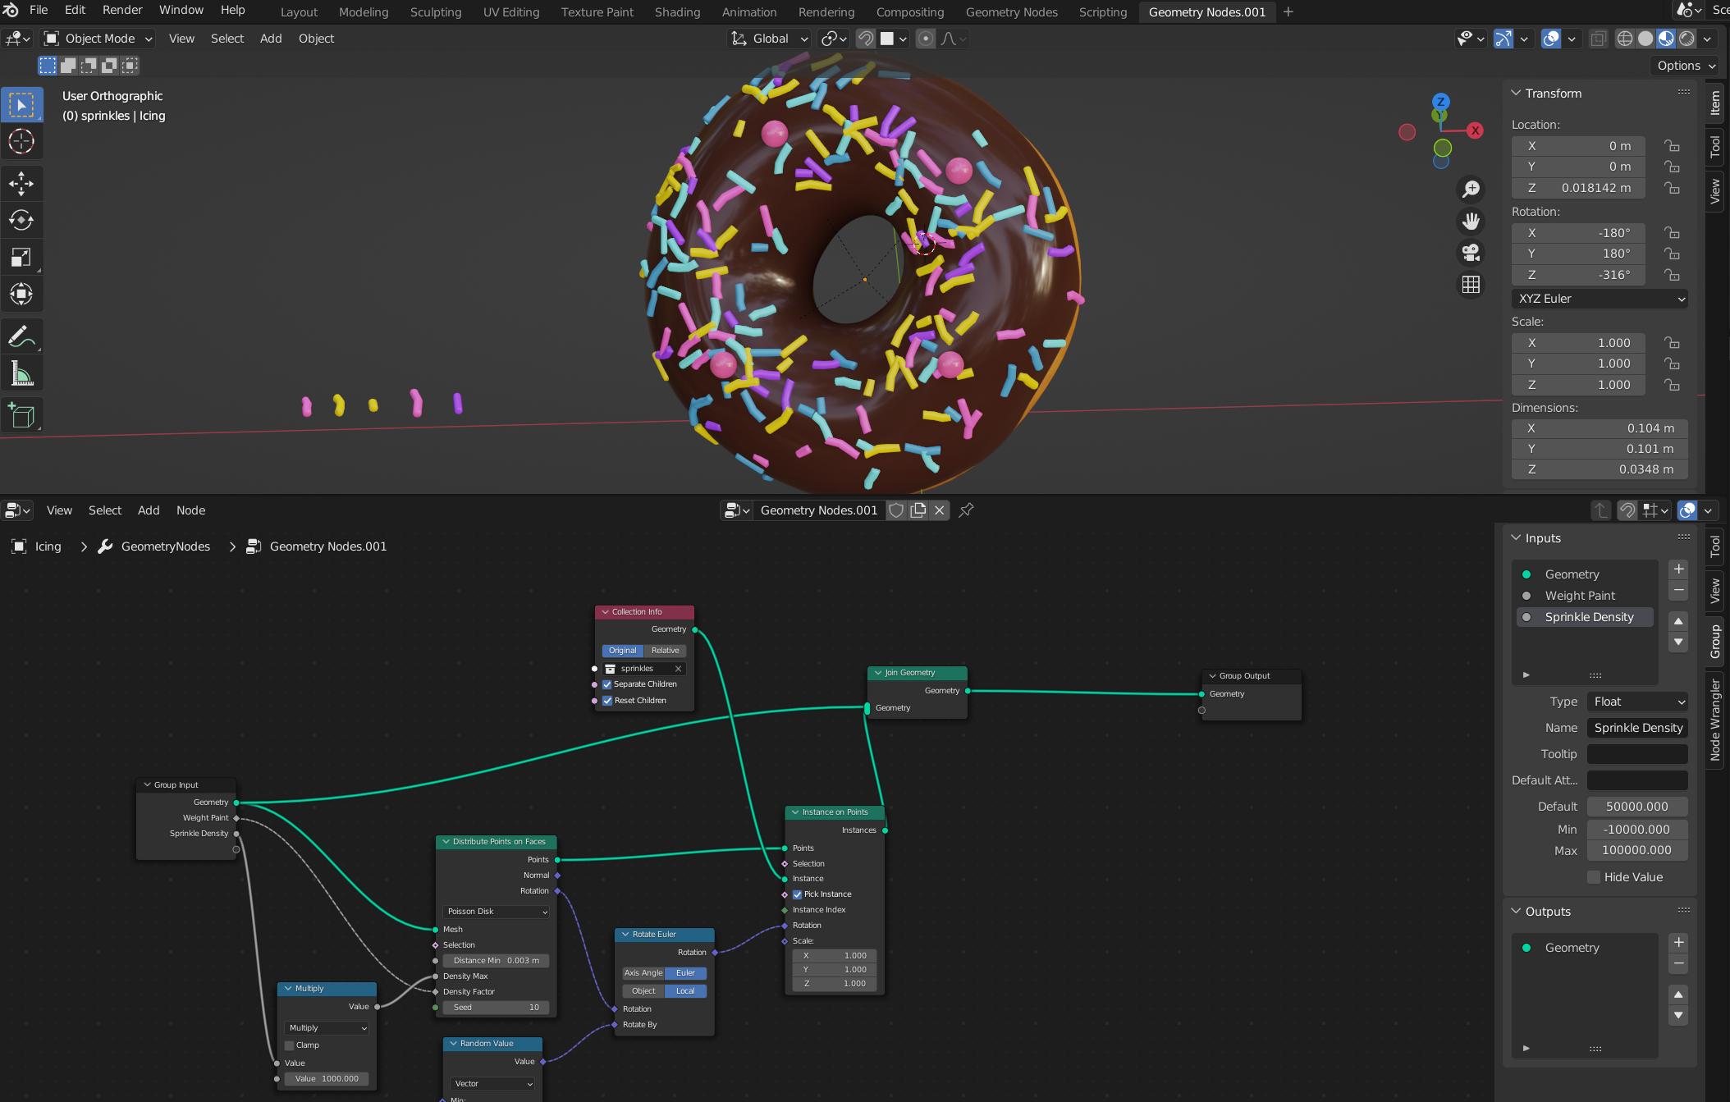Viewport: 1730px width, 1102px height.
Task: Select the Measure tool
Action: point(21,373)
